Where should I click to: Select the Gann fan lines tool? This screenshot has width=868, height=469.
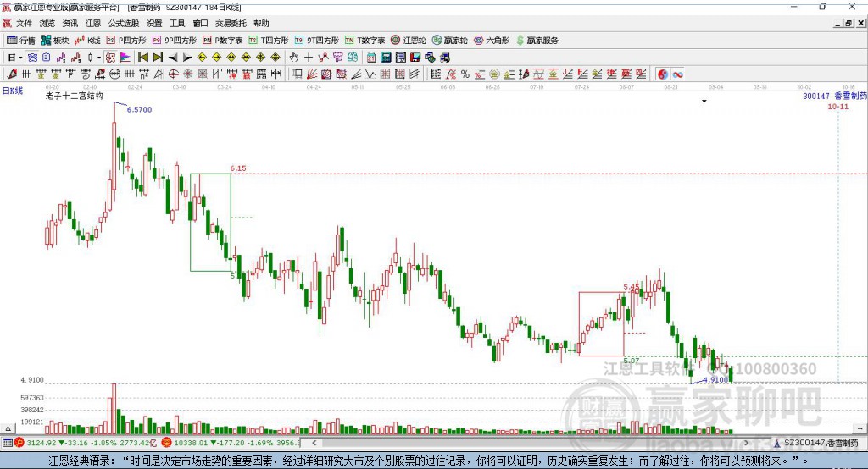click(x=312, y=74)
